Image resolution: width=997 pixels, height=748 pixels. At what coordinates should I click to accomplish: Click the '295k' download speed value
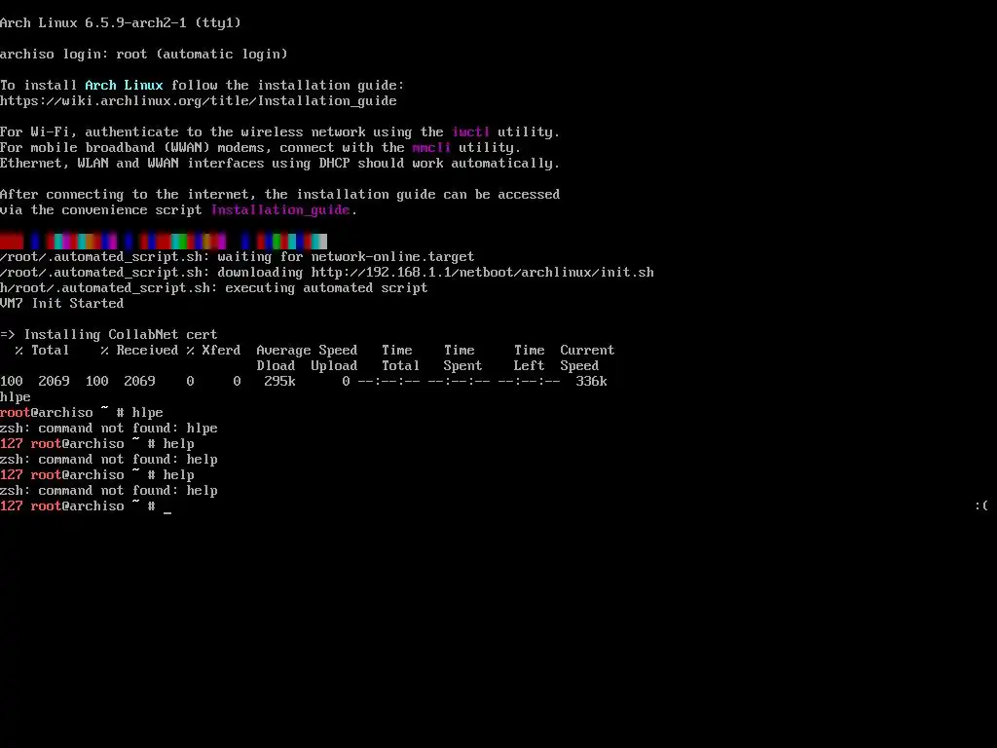pyautogui.click(x=279, y=381)
